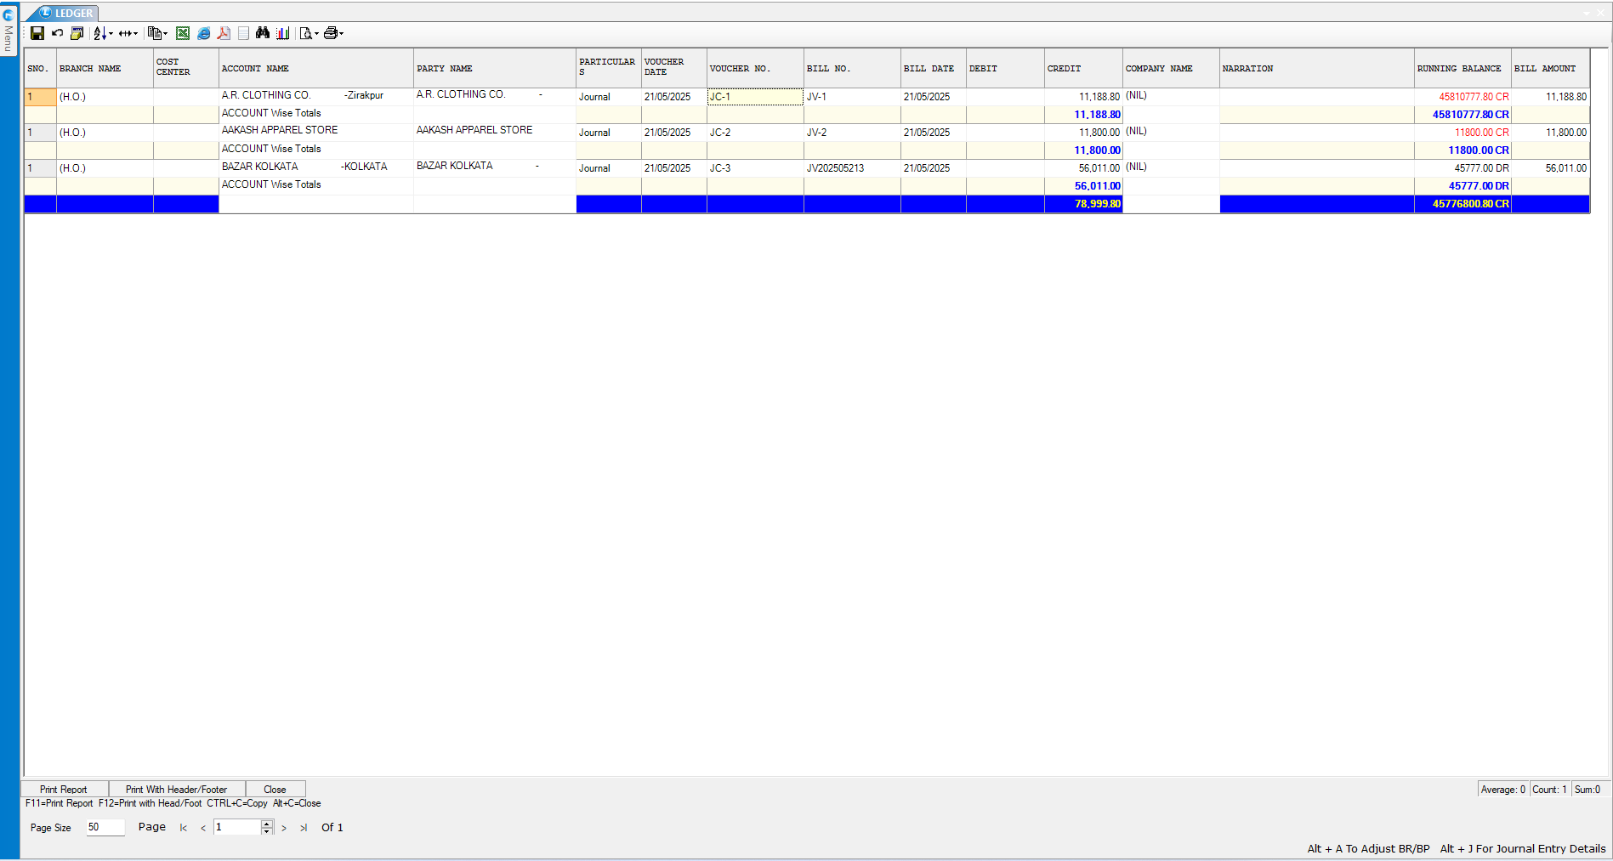Sort by CREDIT column header
This screenshot has width=1613, height=861.
(x=1082, y=68)
